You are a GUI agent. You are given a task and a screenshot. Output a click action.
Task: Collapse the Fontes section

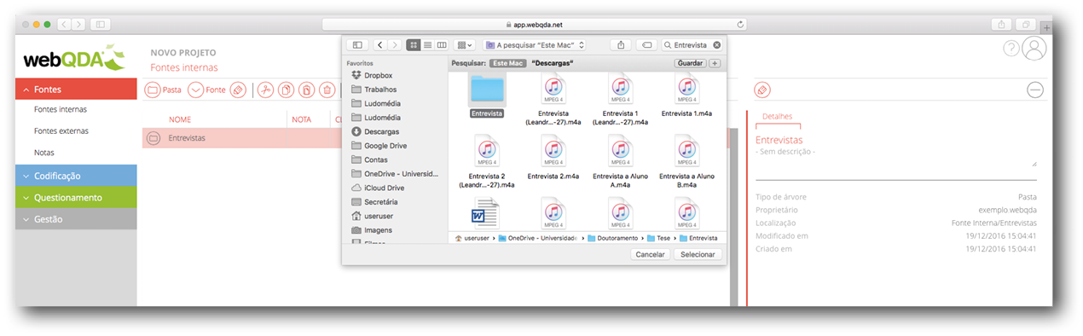(x=76, y=89)
